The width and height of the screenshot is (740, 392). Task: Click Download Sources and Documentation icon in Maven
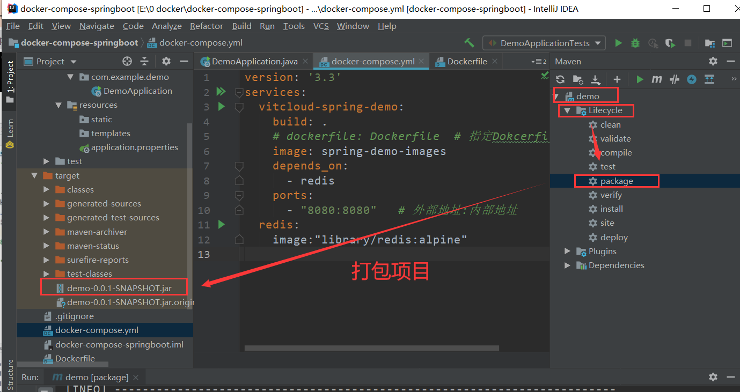[595, 79]
